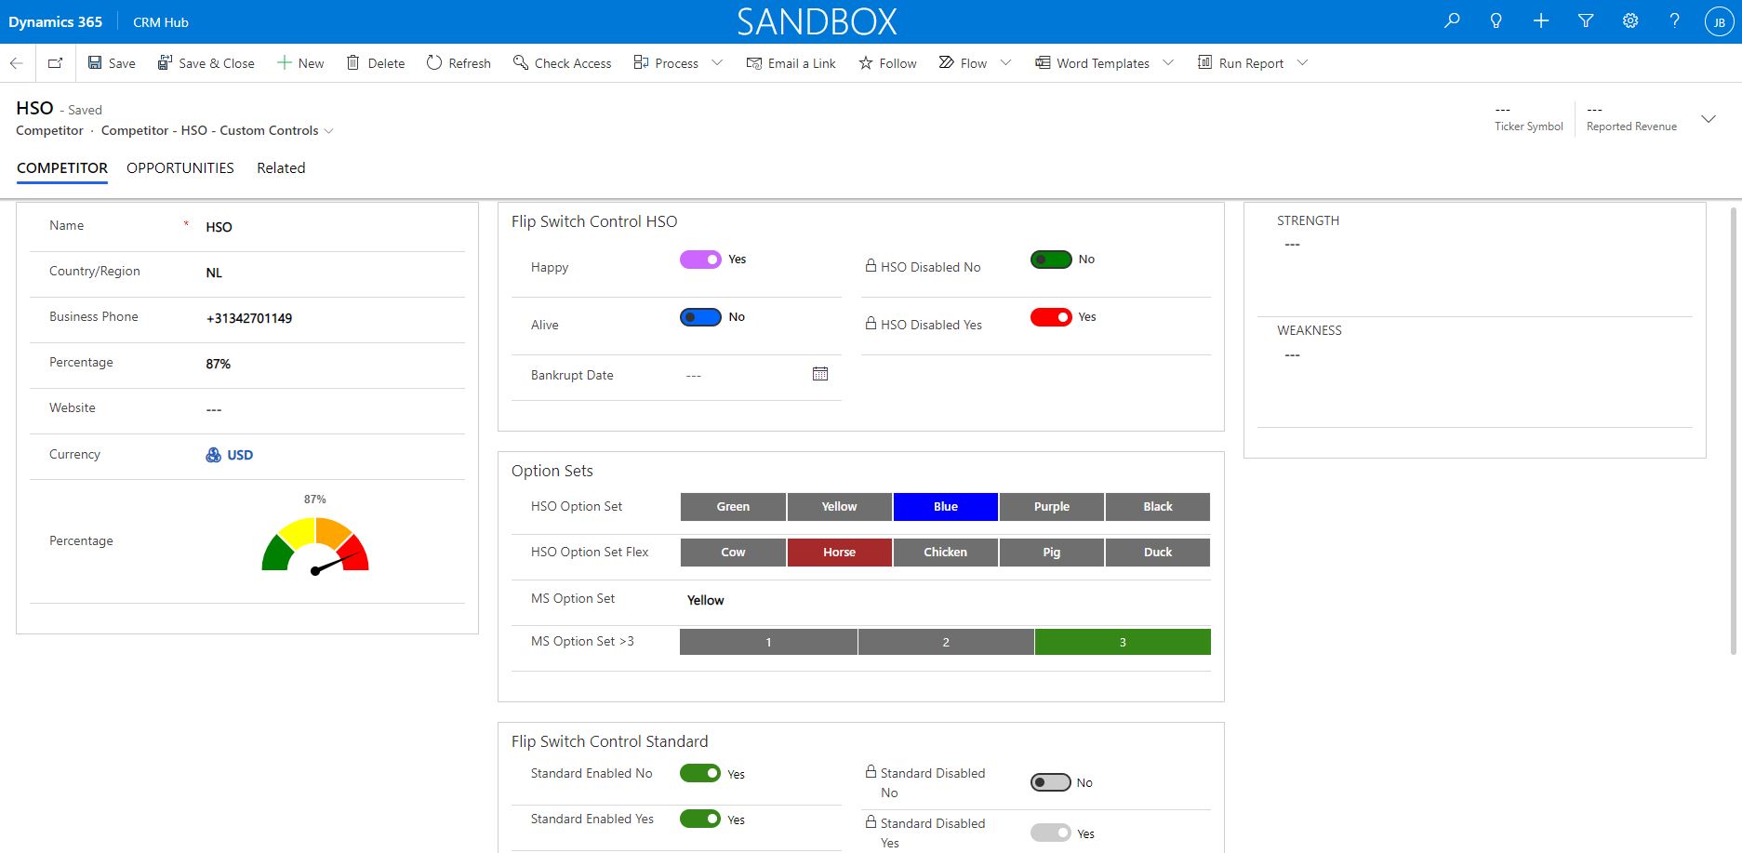Viewport: 1742px width, 853px height.
Task: Open the settings gear icon
Action: (x=1630, y=20)
